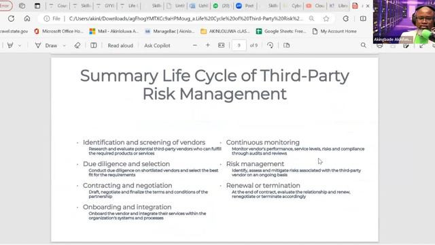Open the ManageBac bookmark

pyautogui.click(x=170, y=31)
